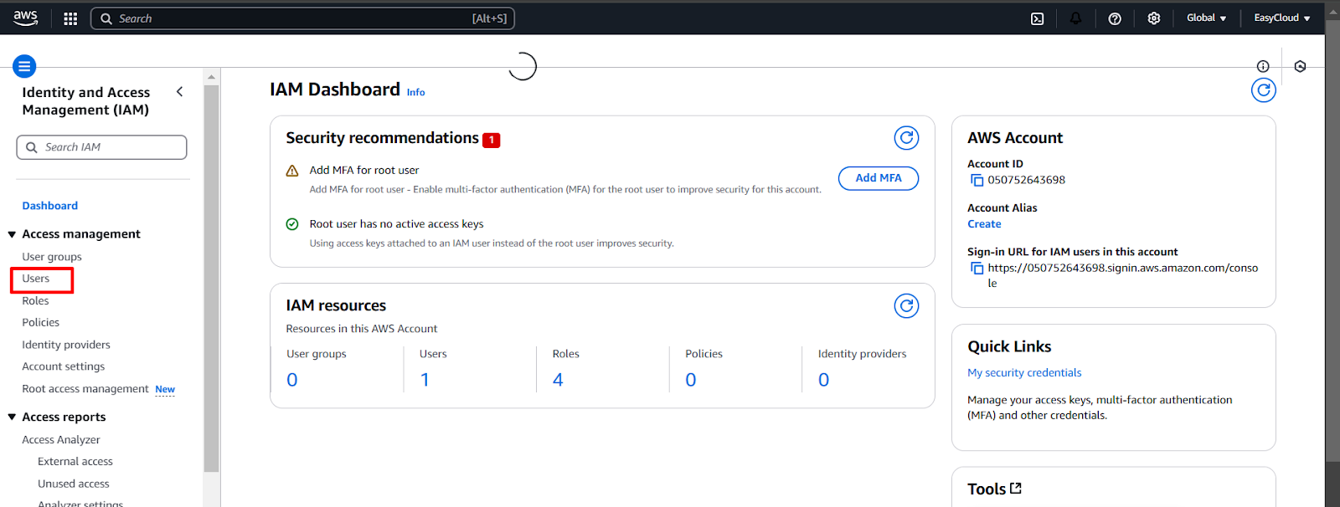
Task: Open Dashboard in the IAM sidebar
Action: 50,206
